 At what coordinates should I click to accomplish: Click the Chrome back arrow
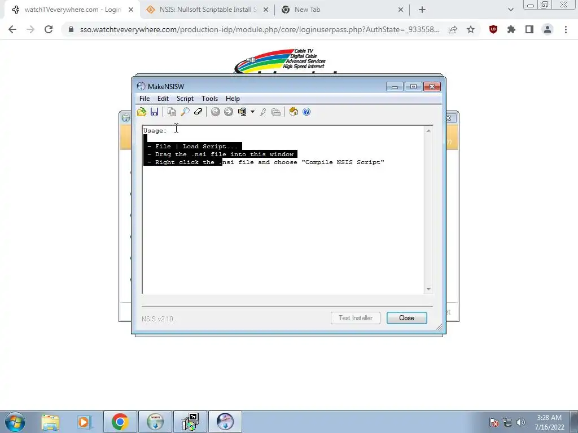(12, 29)
